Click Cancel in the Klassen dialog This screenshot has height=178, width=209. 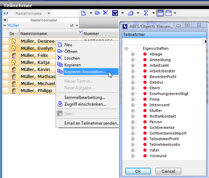(x=168, y=171)
